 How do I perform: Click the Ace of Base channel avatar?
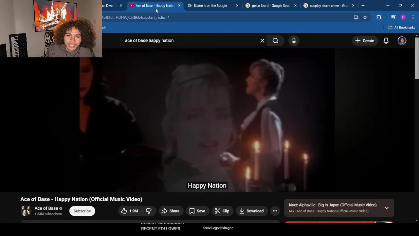26,211
